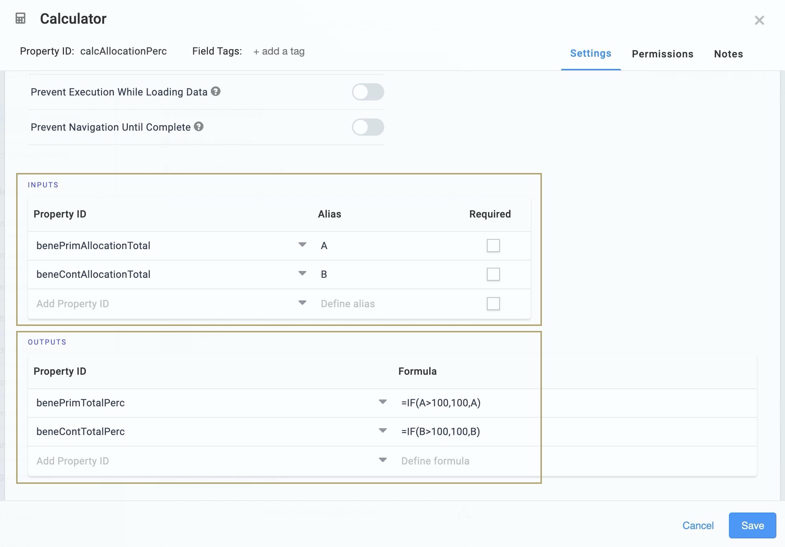Check Required for beneContAllocationTotal input
This screenshot has width=785, height=547.
coord(493,274)
